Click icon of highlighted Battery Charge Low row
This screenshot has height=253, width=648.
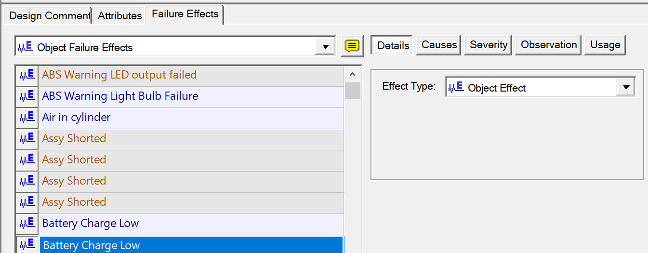coord(26,244)
